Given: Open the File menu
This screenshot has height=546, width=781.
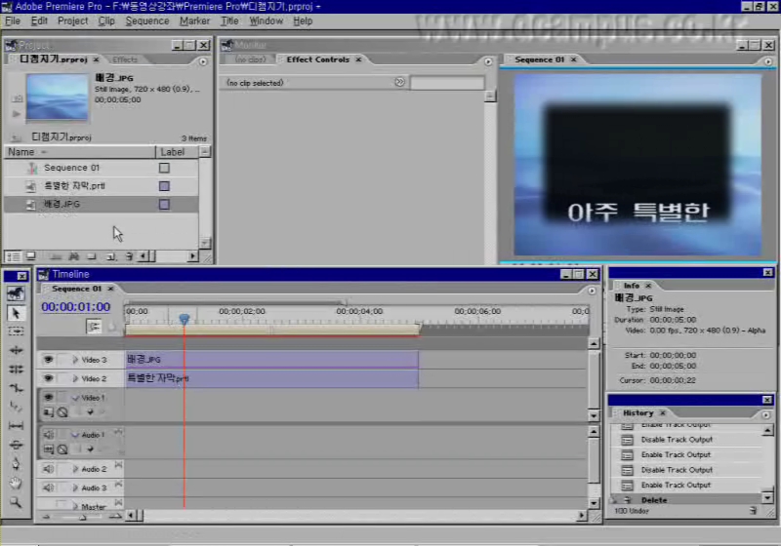Looking at the screenshot, I should pyautogui.click(x=13, y=20).
